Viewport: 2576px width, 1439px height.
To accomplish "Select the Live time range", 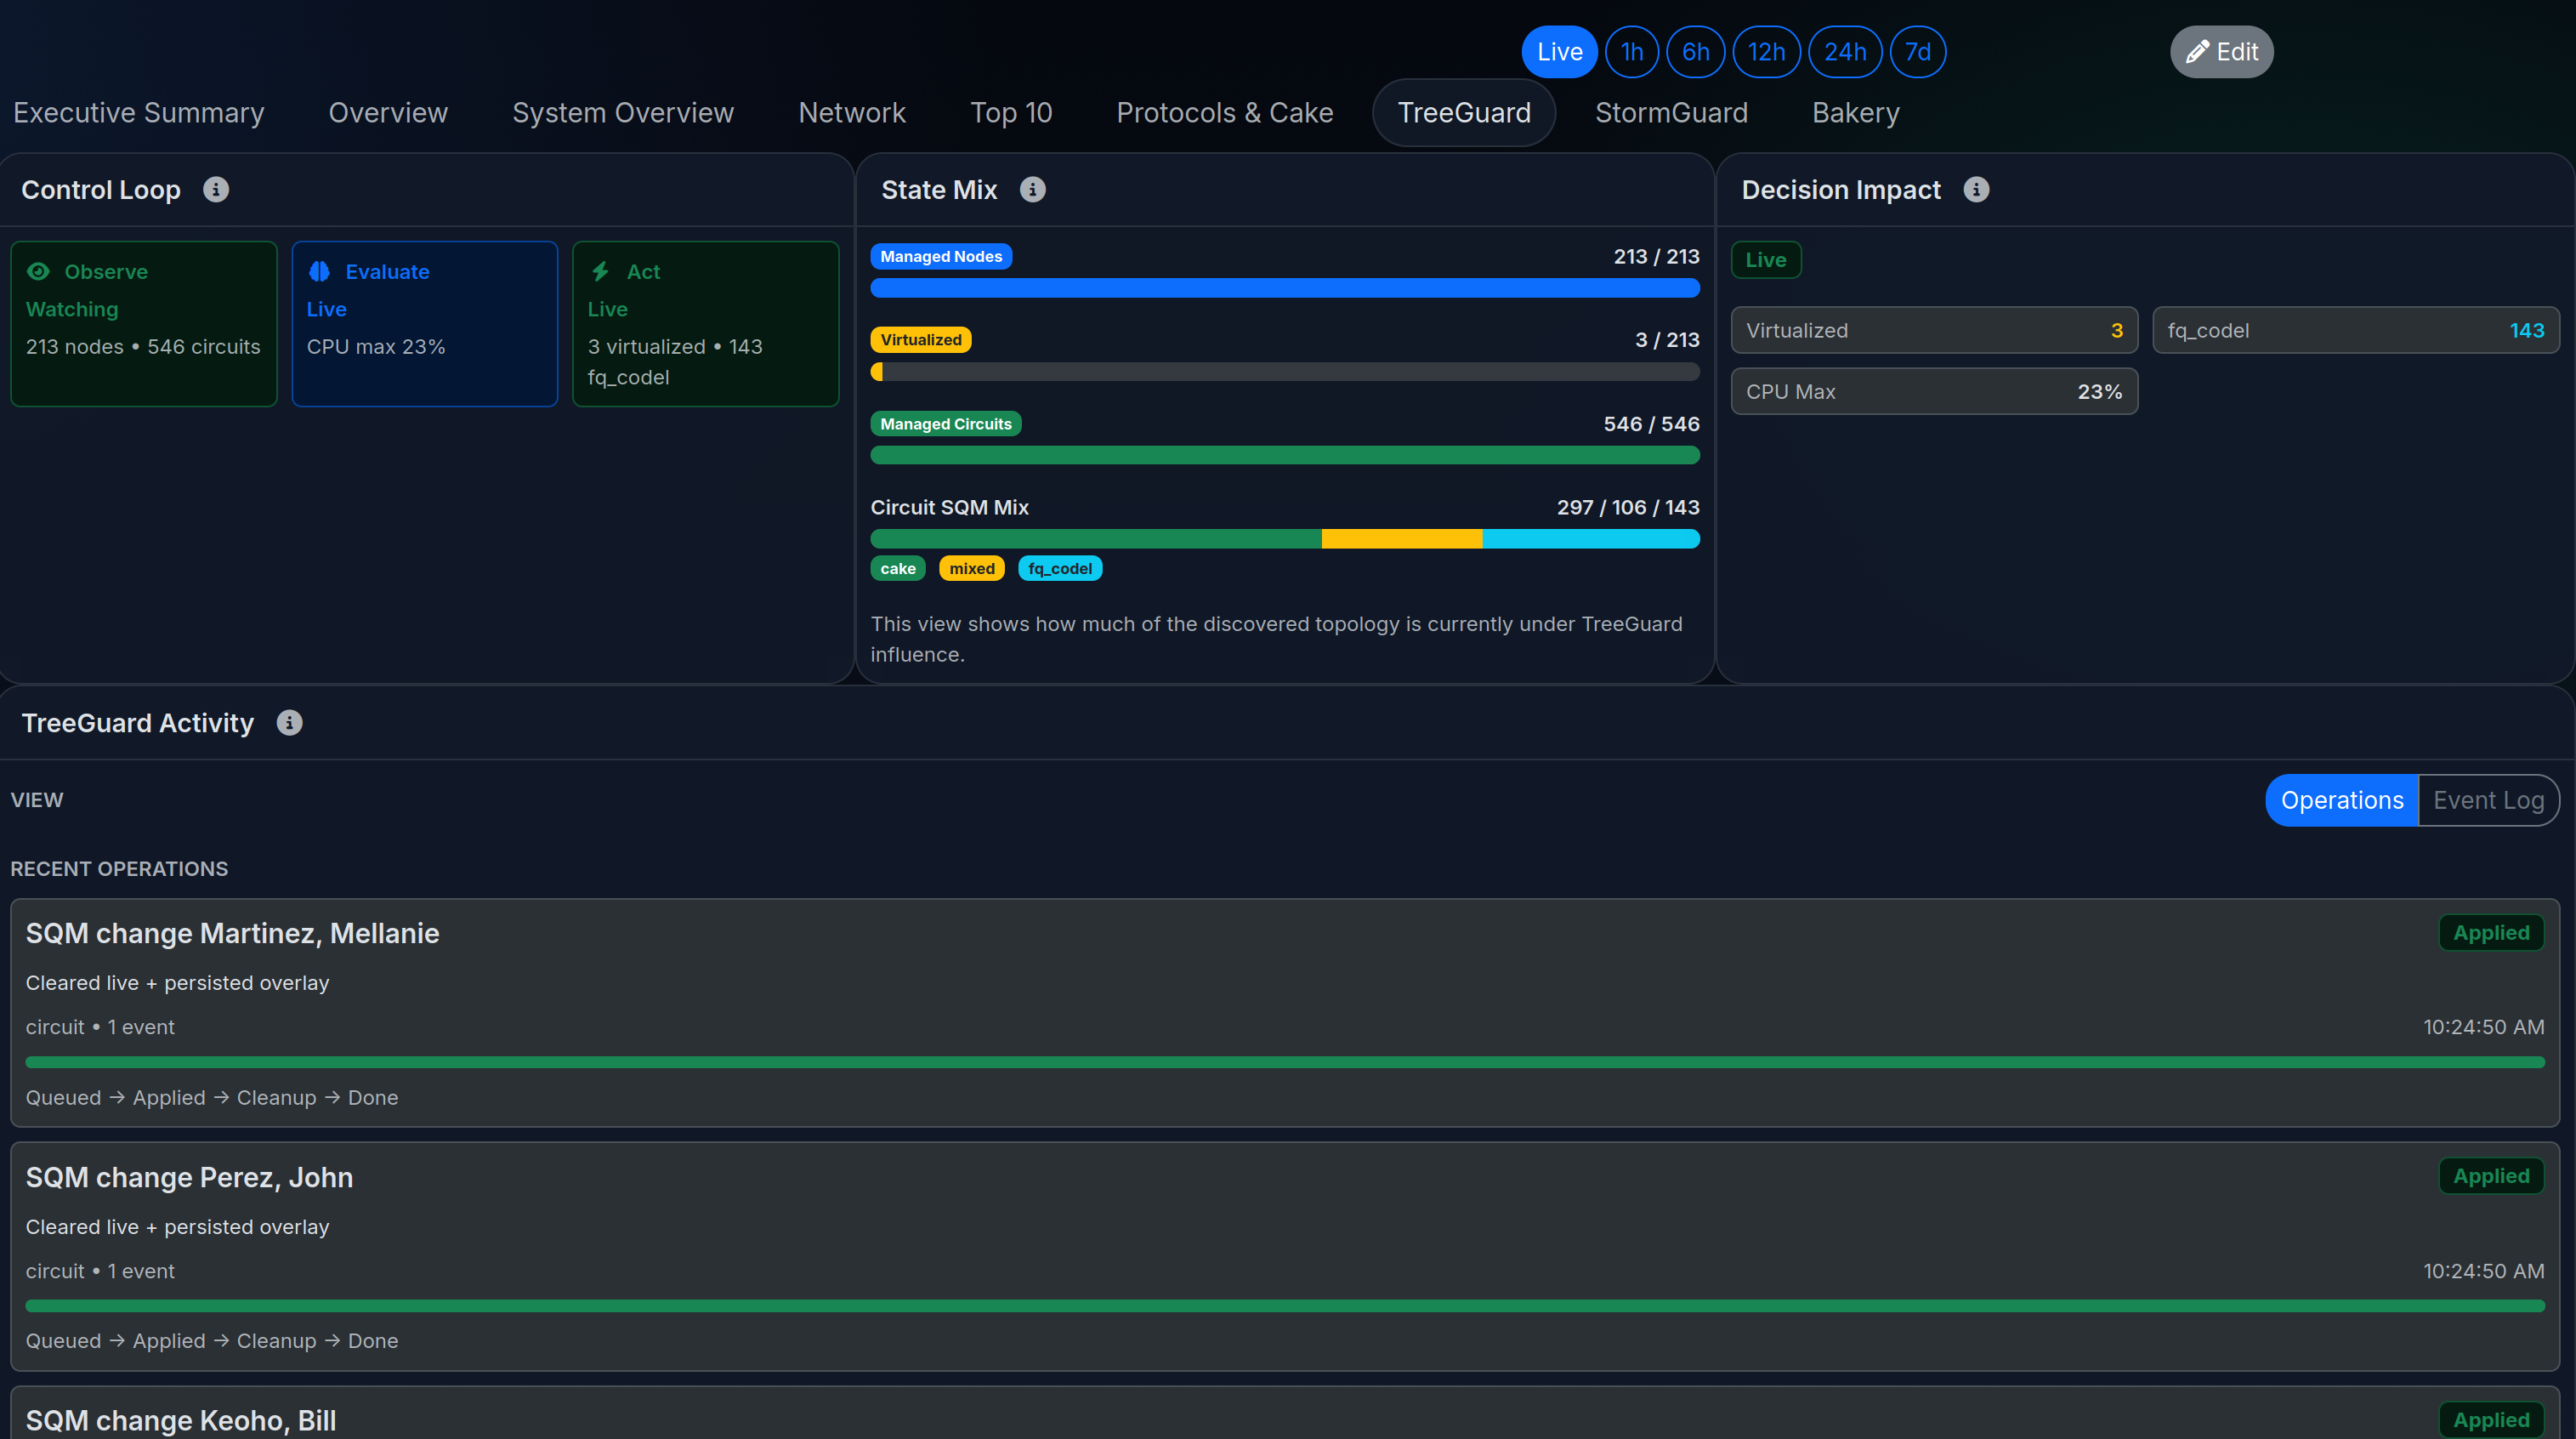I will (1559, 52).
